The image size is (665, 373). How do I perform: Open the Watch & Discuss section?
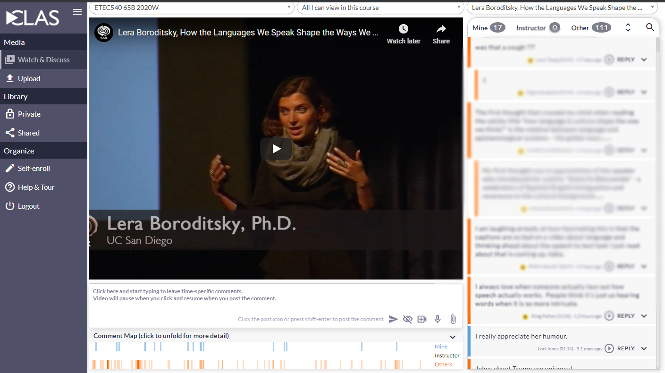(43, 59)
